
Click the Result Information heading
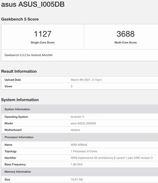pos(19,71)
